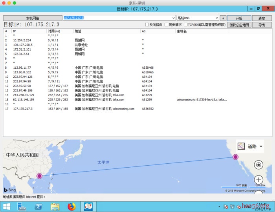This screenshot has width=275, height=212.
Task: Enable 反向路由 checkbox
Action: click(147, 25)
